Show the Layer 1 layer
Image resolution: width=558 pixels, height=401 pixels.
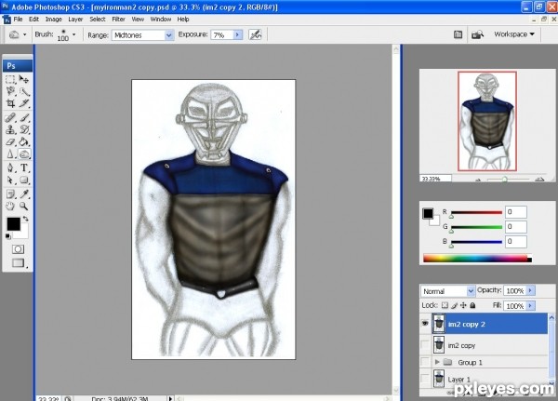point(425,379)
